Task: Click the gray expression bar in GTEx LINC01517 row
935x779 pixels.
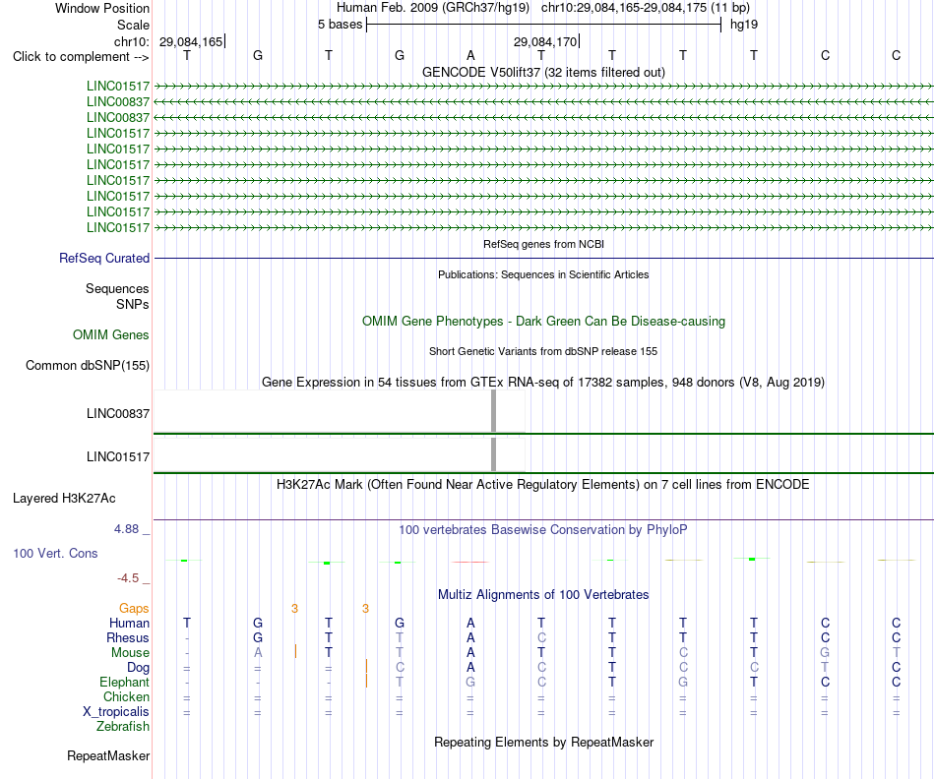Action: [x=493, y=454]
